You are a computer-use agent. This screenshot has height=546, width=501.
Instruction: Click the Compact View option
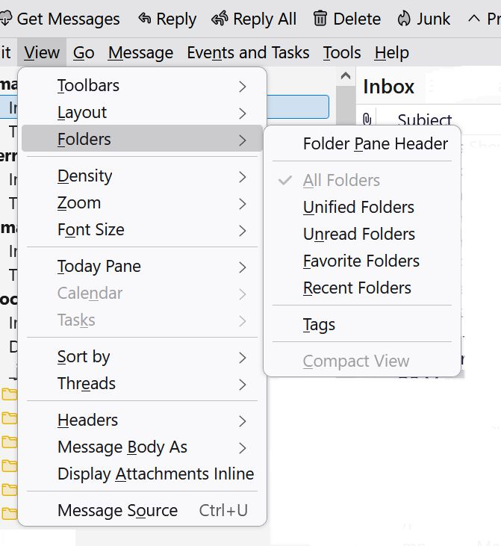tap(362, 361)
